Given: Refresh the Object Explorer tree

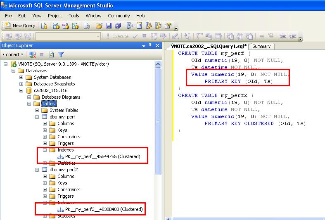Looking at the screenshot, I should coord(51,54).
